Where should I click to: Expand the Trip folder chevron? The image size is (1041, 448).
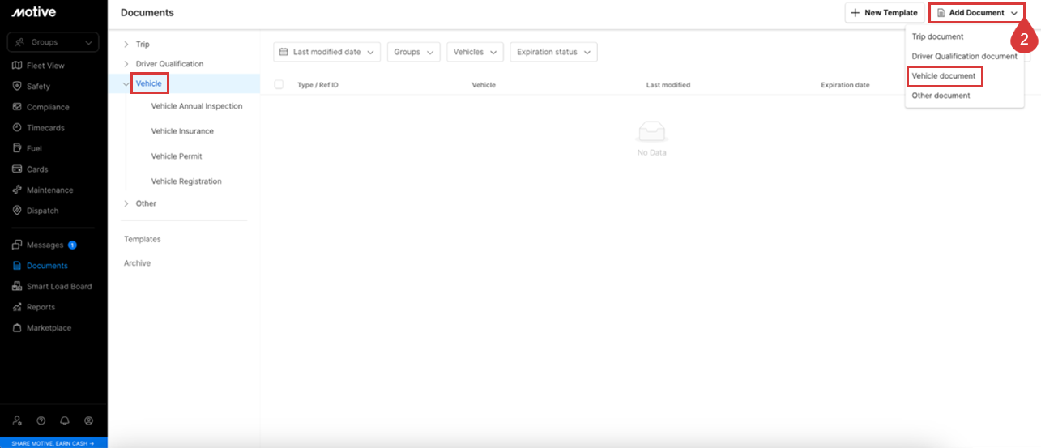[x=126, y=45]
